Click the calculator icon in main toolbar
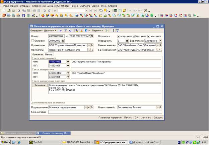Image resolution: width=209 pixels, height=145 pixels. [x=115, y=10]
